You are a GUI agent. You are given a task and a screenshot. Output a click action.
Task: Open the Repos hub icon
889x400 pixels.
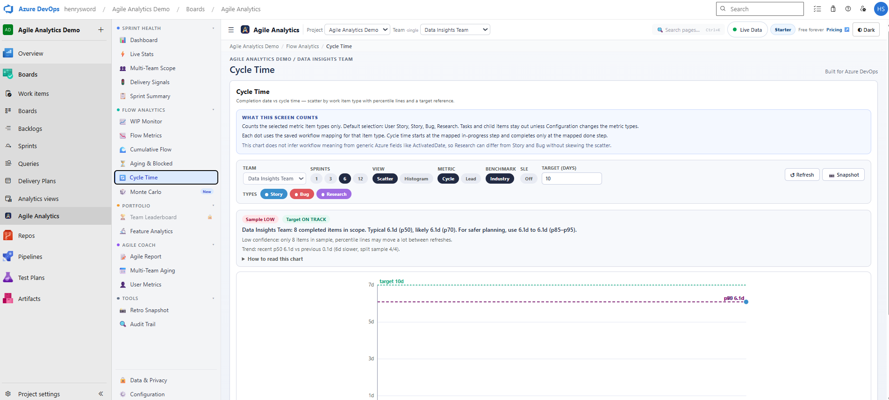(x=8, y=236)
